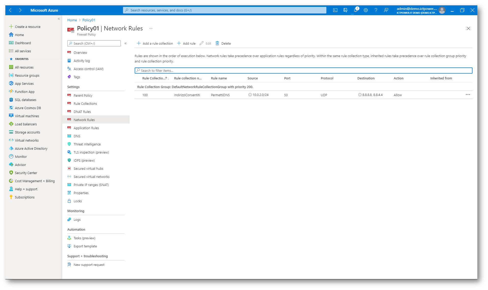This screenshot has width=488, height=290.
Task: Open portal settings gear
Action: click(366, 10)
